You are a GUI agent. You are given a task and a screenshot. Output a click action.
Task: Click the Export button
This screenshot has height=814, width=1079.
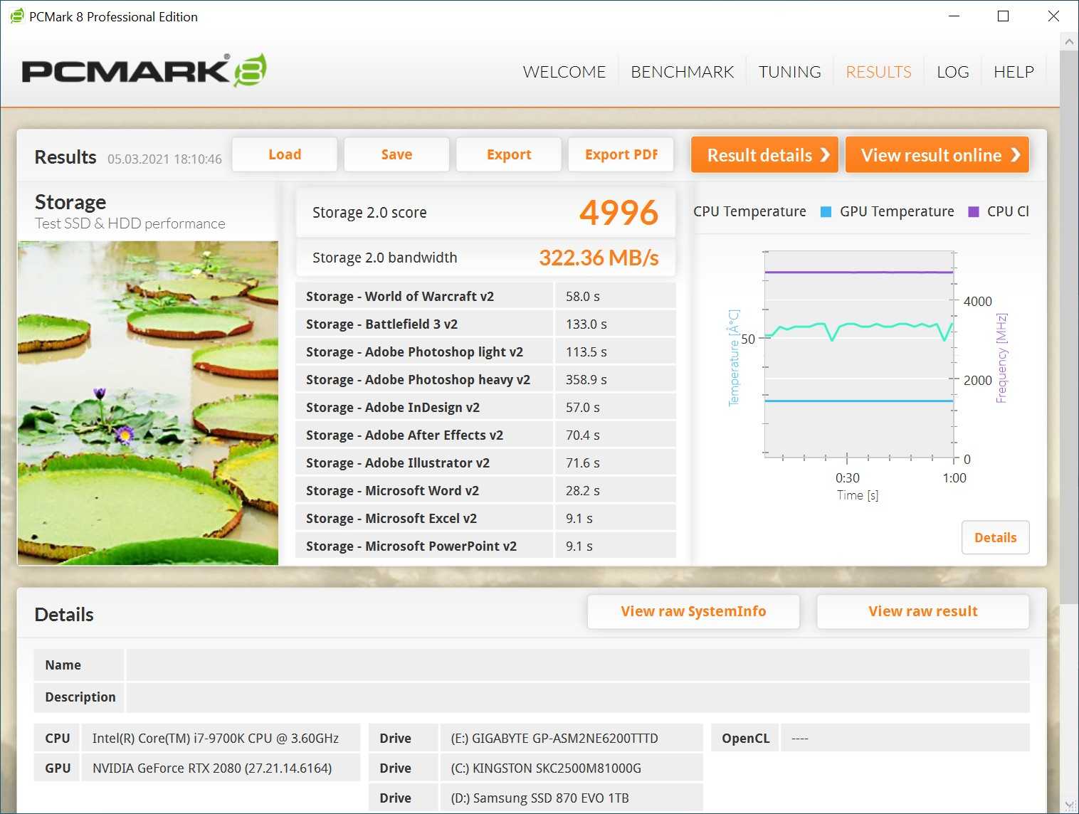pos(509,154)
